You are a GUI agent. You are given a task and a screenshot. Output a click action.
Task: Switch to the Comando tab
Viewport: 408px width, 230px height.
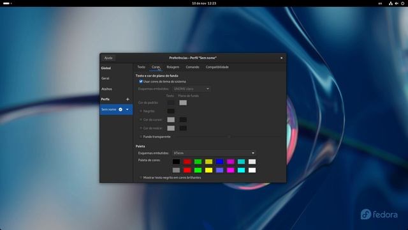pyautogui.click(x=193, y=67)
